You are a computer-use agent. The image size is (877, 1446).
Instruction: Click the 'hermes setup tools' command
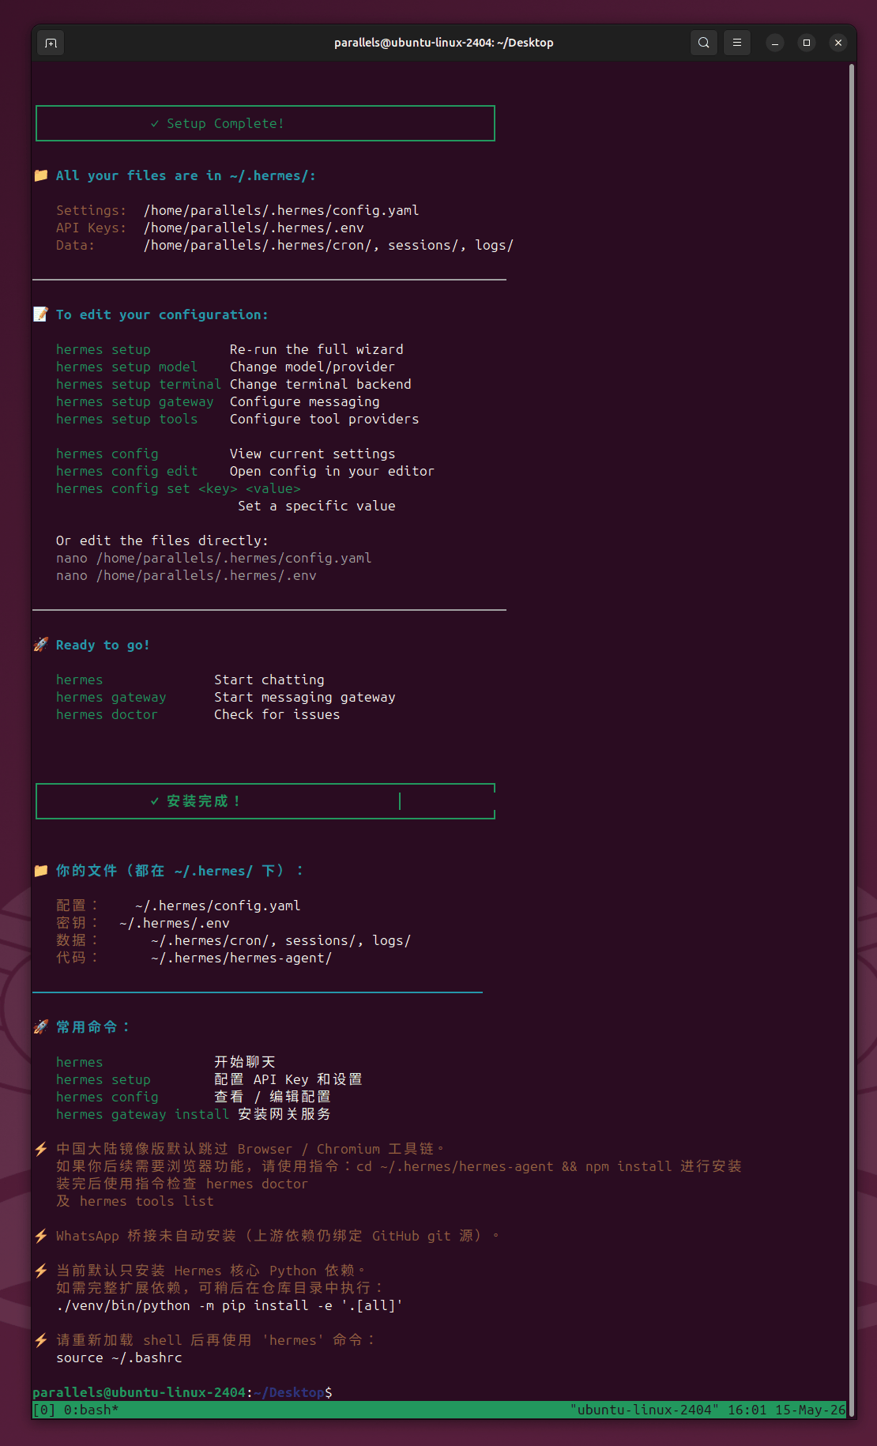click(x=126, y=419)
